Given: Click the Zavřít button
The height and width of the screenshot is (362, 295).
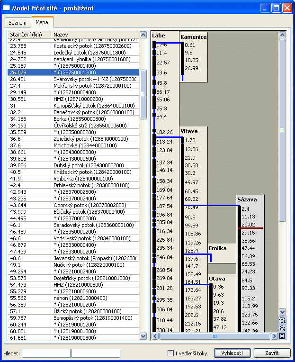Looking at the screenshot, I should (272, 353).
